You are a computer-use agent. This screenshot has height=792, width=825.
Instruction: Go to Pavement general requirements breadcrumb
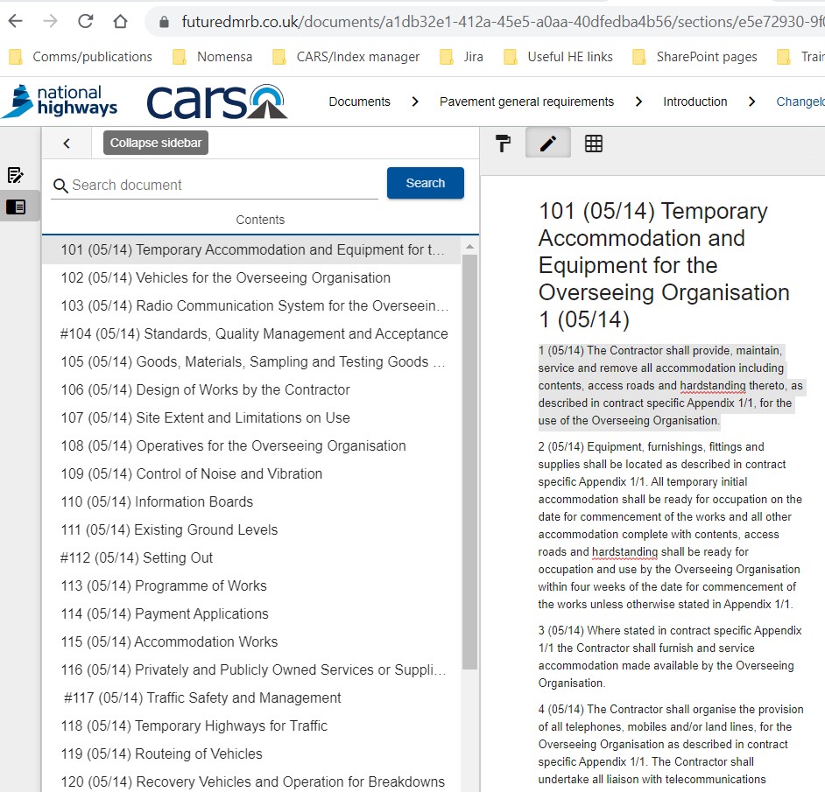526,102
